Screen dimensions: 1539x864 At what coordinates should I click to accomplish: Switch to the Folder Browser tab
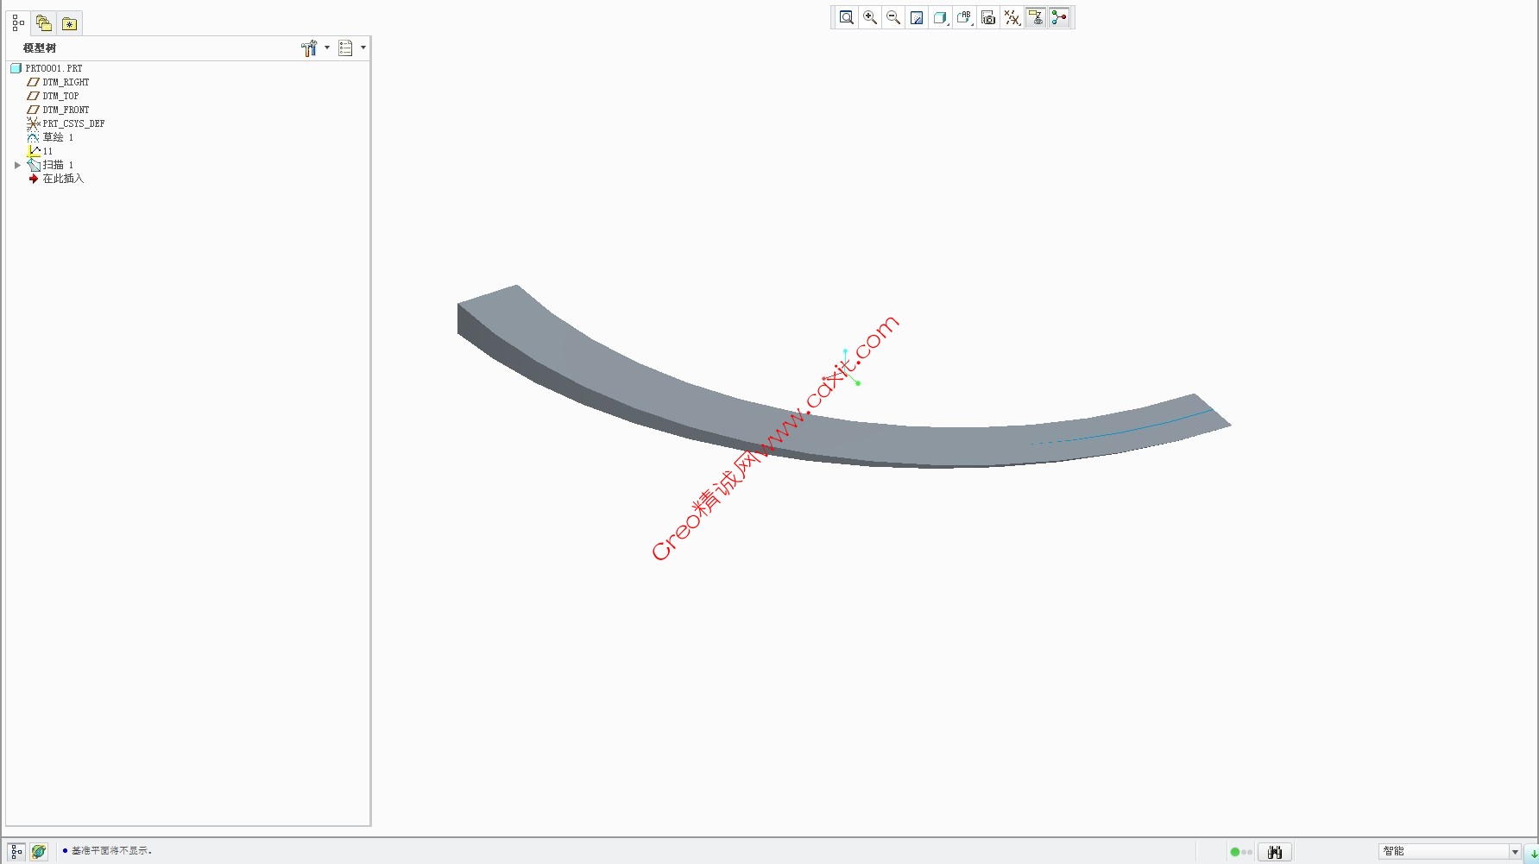[43, 23]
